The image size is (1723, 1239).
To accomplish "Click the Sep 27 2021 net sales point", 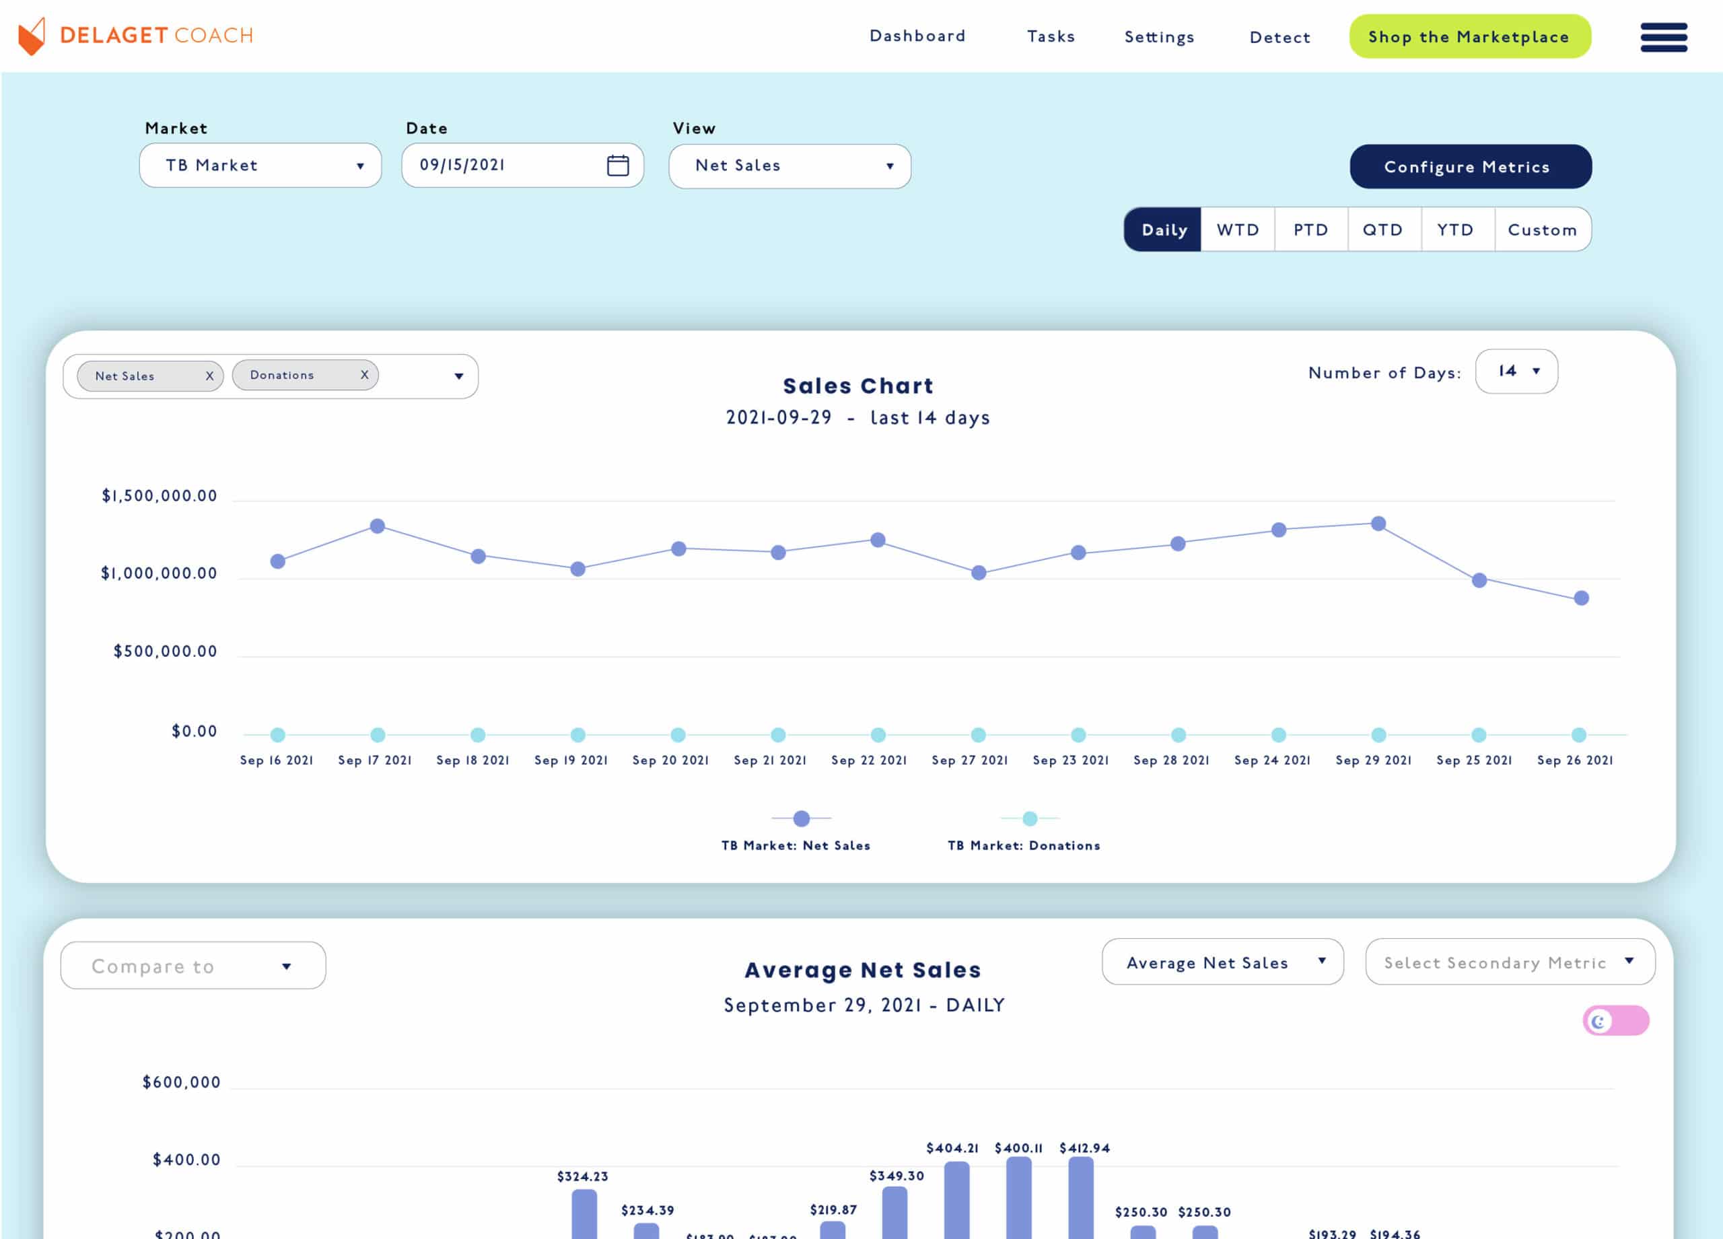I will click(x=979, y=573).
